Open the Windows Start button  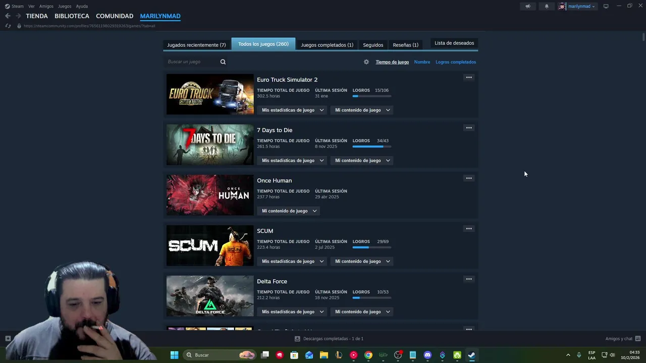pyautogui.click(x=174, y=355)
